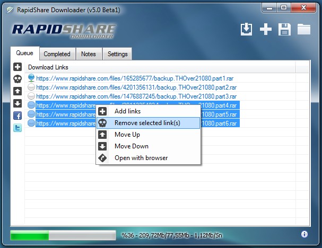
Task: Click the globe status icon of part1.rar
Action: click(31, 78)
